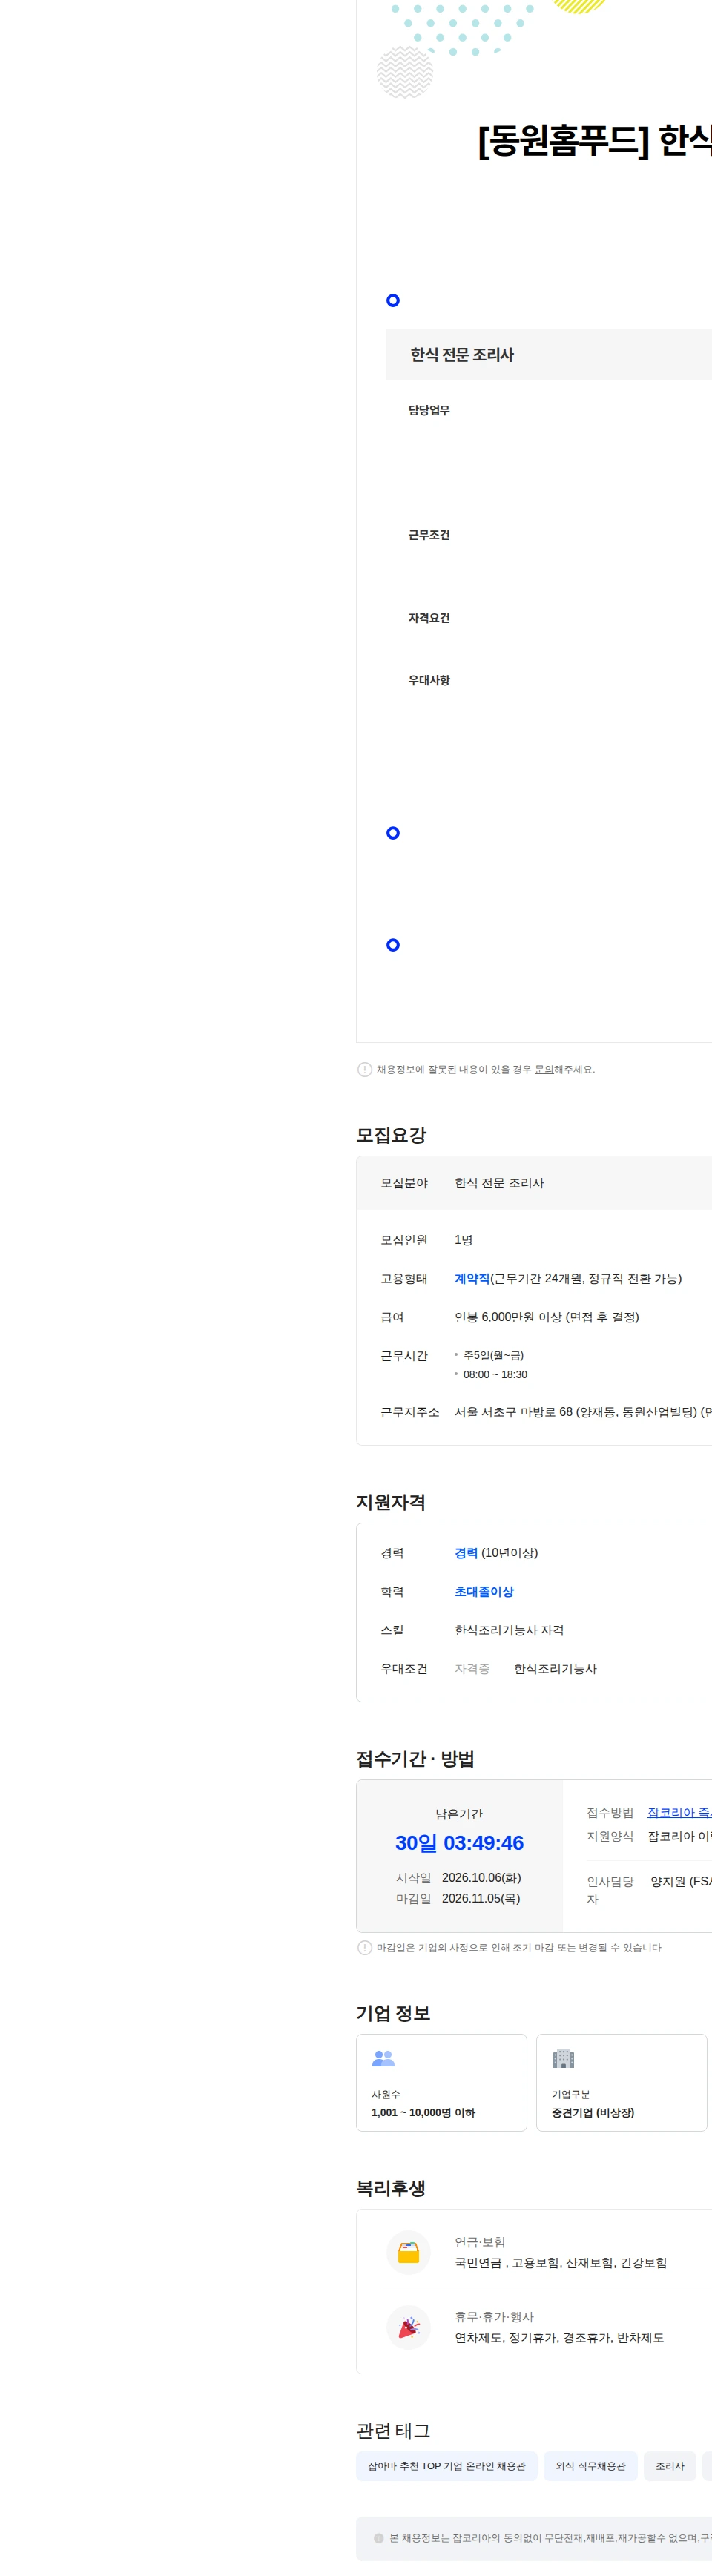The image size is (712, 2576).
Task: Click the 근무조건 label in the posting
Action: [x=429, y=535]
